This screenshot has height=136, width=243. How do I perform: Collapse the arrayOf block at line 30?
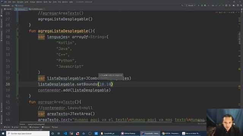[x=18, y=37]
